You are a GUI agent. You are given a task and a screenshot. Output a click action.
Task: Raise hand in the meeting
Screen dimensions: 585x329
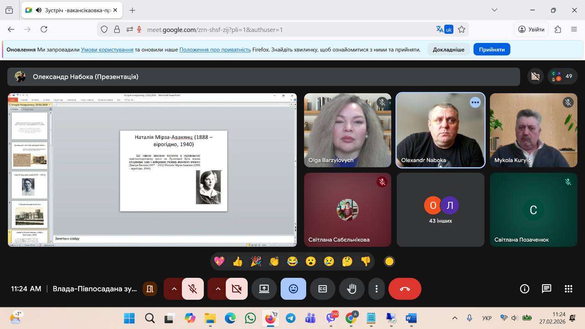click(351, 289)
